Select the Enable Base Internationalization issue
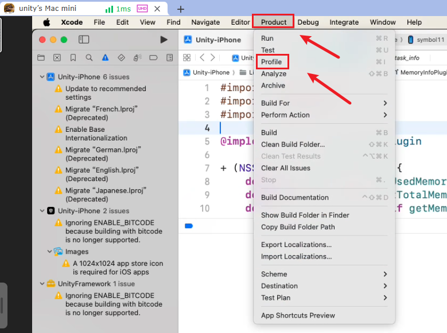This screenshot has width=447, height=333. pyautogui.click(x=96, y=134)
